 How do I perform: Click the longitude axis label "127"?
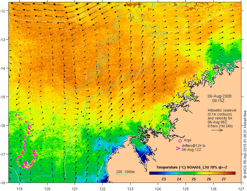point(241,189)
